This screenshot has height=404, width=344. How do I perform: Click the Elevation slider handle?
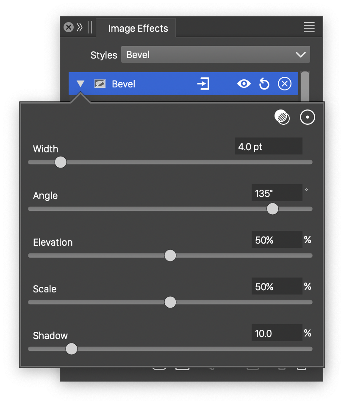coord(170,255)
